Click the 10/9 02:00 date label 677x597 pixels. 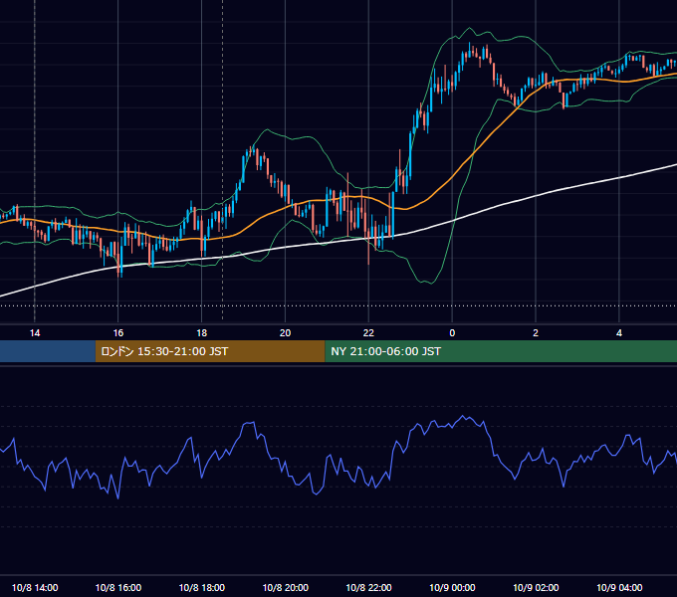coord(536,587)
